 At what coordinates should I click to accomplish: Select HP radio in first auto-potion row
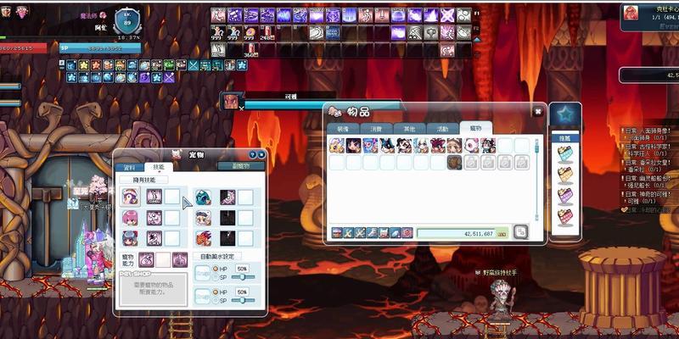pyautogui.click(x=215, y=269)
